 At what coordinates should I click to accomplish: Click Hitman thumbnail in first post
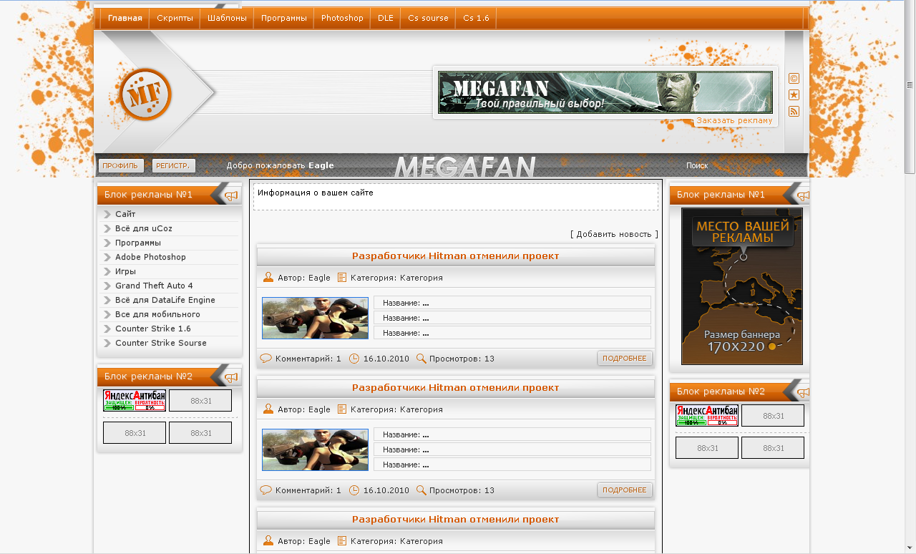click(x=315, y=319)
